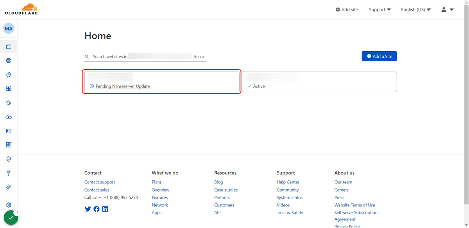Click the search websites input field

[x=148, y=57]
